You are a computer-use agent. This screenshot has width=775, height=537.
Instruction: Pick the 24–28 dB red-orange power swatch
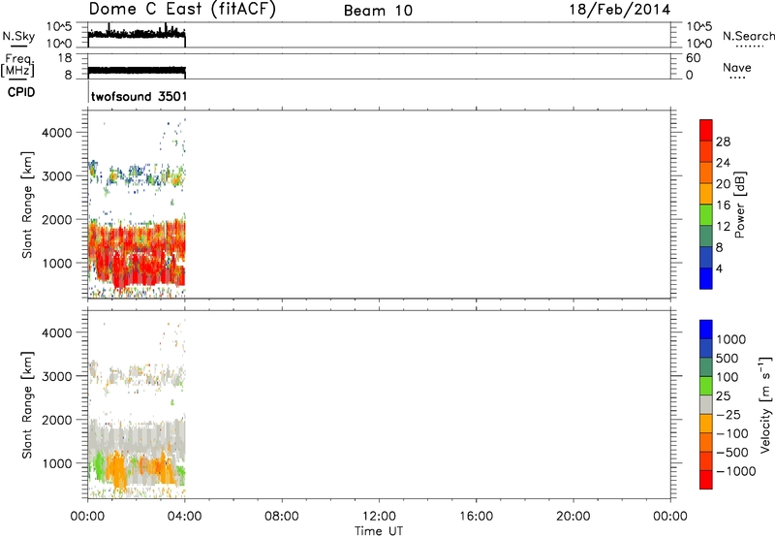(x=706, y=151)
